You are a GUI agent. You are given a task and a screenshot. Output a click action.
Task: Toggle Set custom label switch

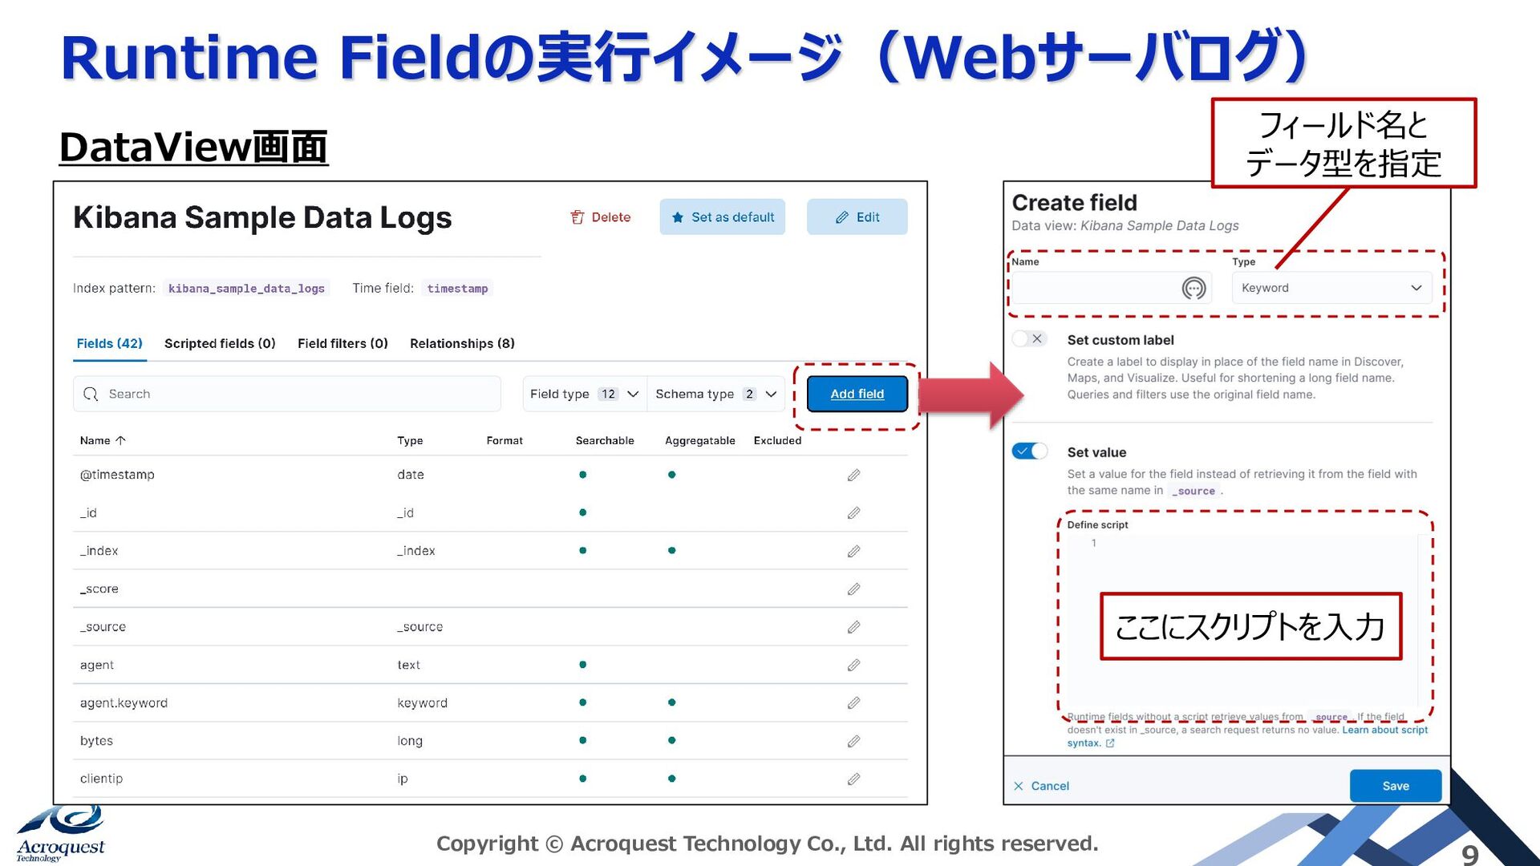click(x=1029, y=338)
